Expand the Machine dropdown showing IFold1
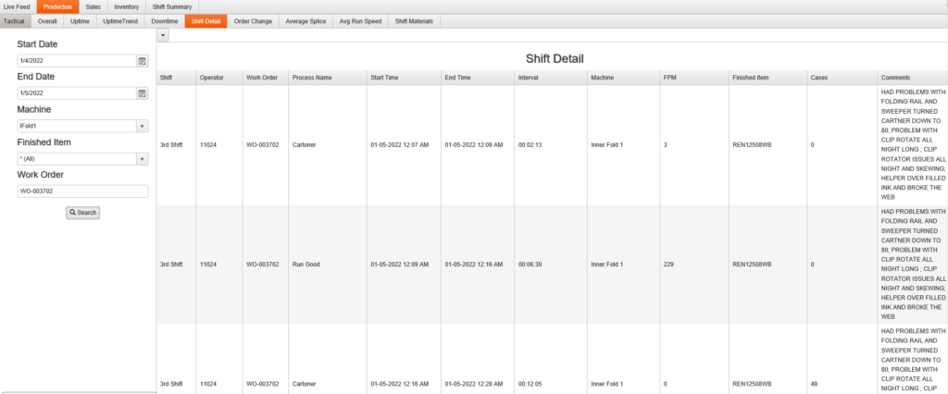This screenshot has height=394, width=948. [142, 127]
